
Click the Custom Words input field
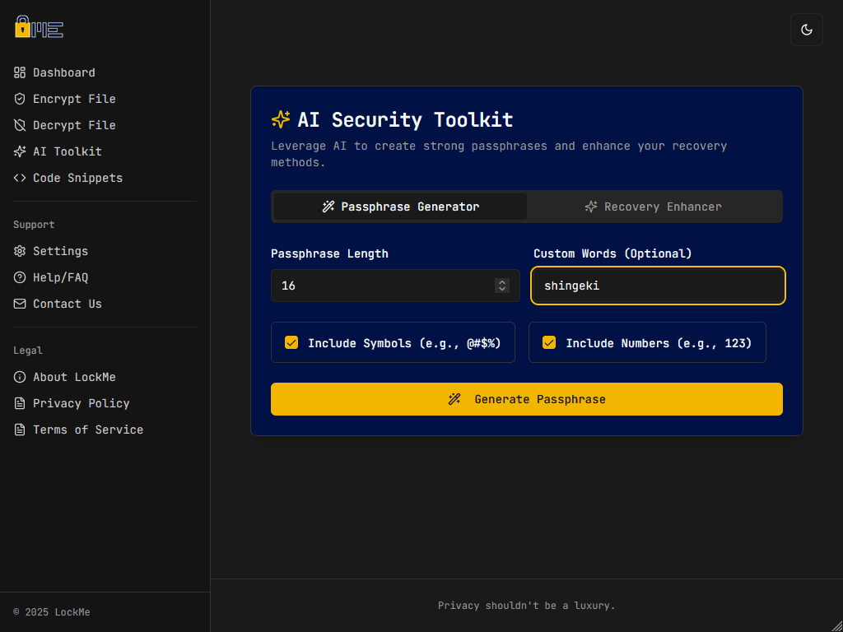pyautogui.click(x=658, y=286)
